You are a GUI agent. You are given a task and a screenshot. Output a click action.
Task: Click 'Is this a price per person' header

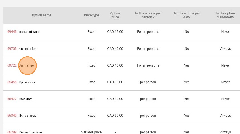pos(148,15)
